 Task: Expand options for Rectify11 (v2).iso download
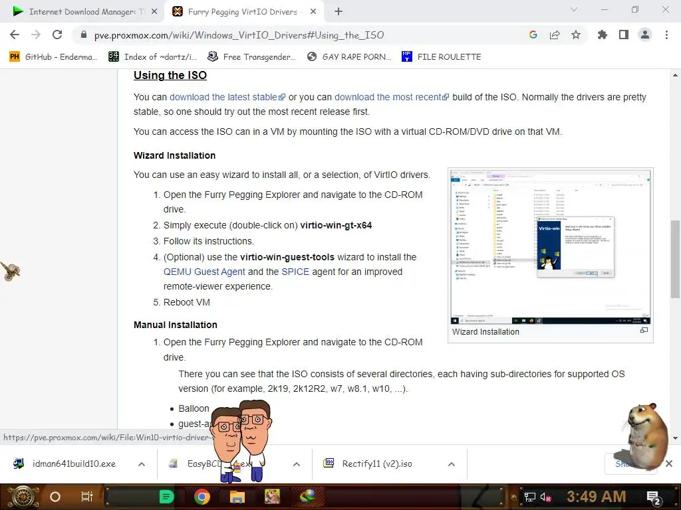click(x=452, y=464)
